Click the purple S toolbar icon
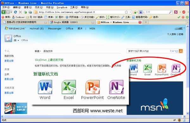190x123 pixels. coord(176,12)
